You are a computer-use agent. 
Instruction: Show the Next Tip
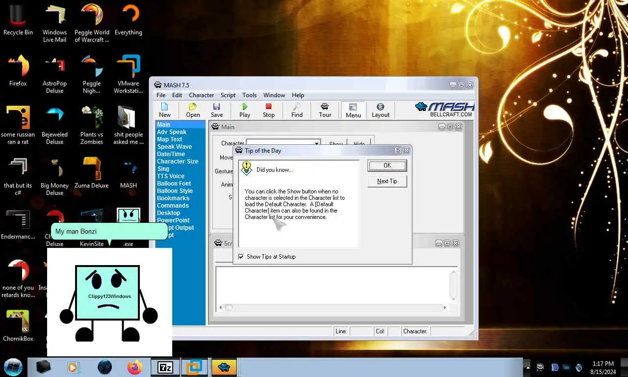pyautogui.click(x=387, y=181)
